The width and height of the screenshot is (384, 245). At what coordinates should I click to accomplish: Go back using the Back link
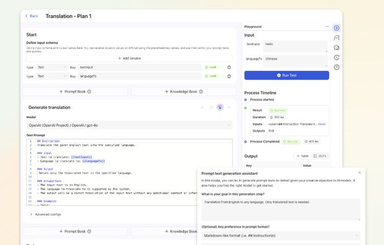(x=32, y=16)
